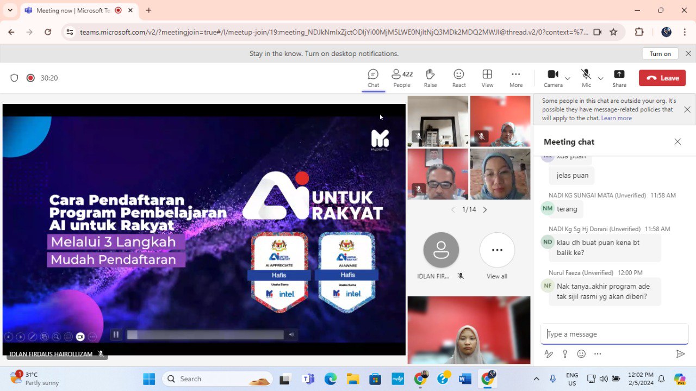The image size is (696, 391).
Task: Open the meeting shield security icon
Action: (15, 78)
